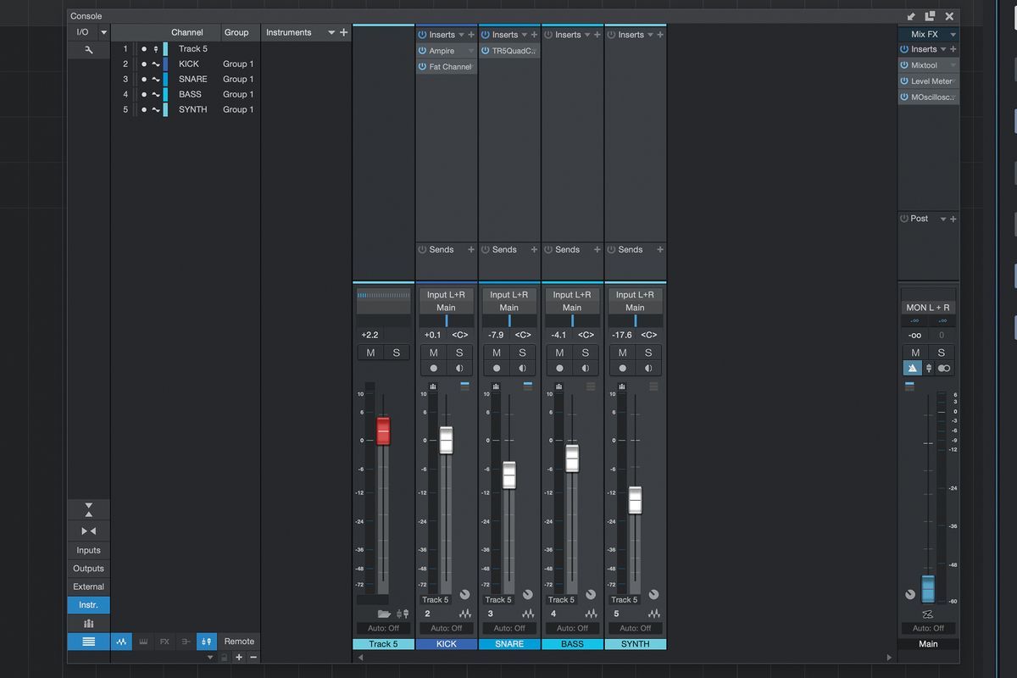Image resolution: width=1017 pixels, height=678 pixels.
Task: Click the External button
Action: coord(88,586)
